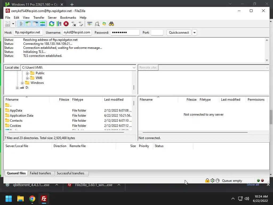Focus the Username input field
This screenshot has width=273, height=205.
tap(77, 32)
